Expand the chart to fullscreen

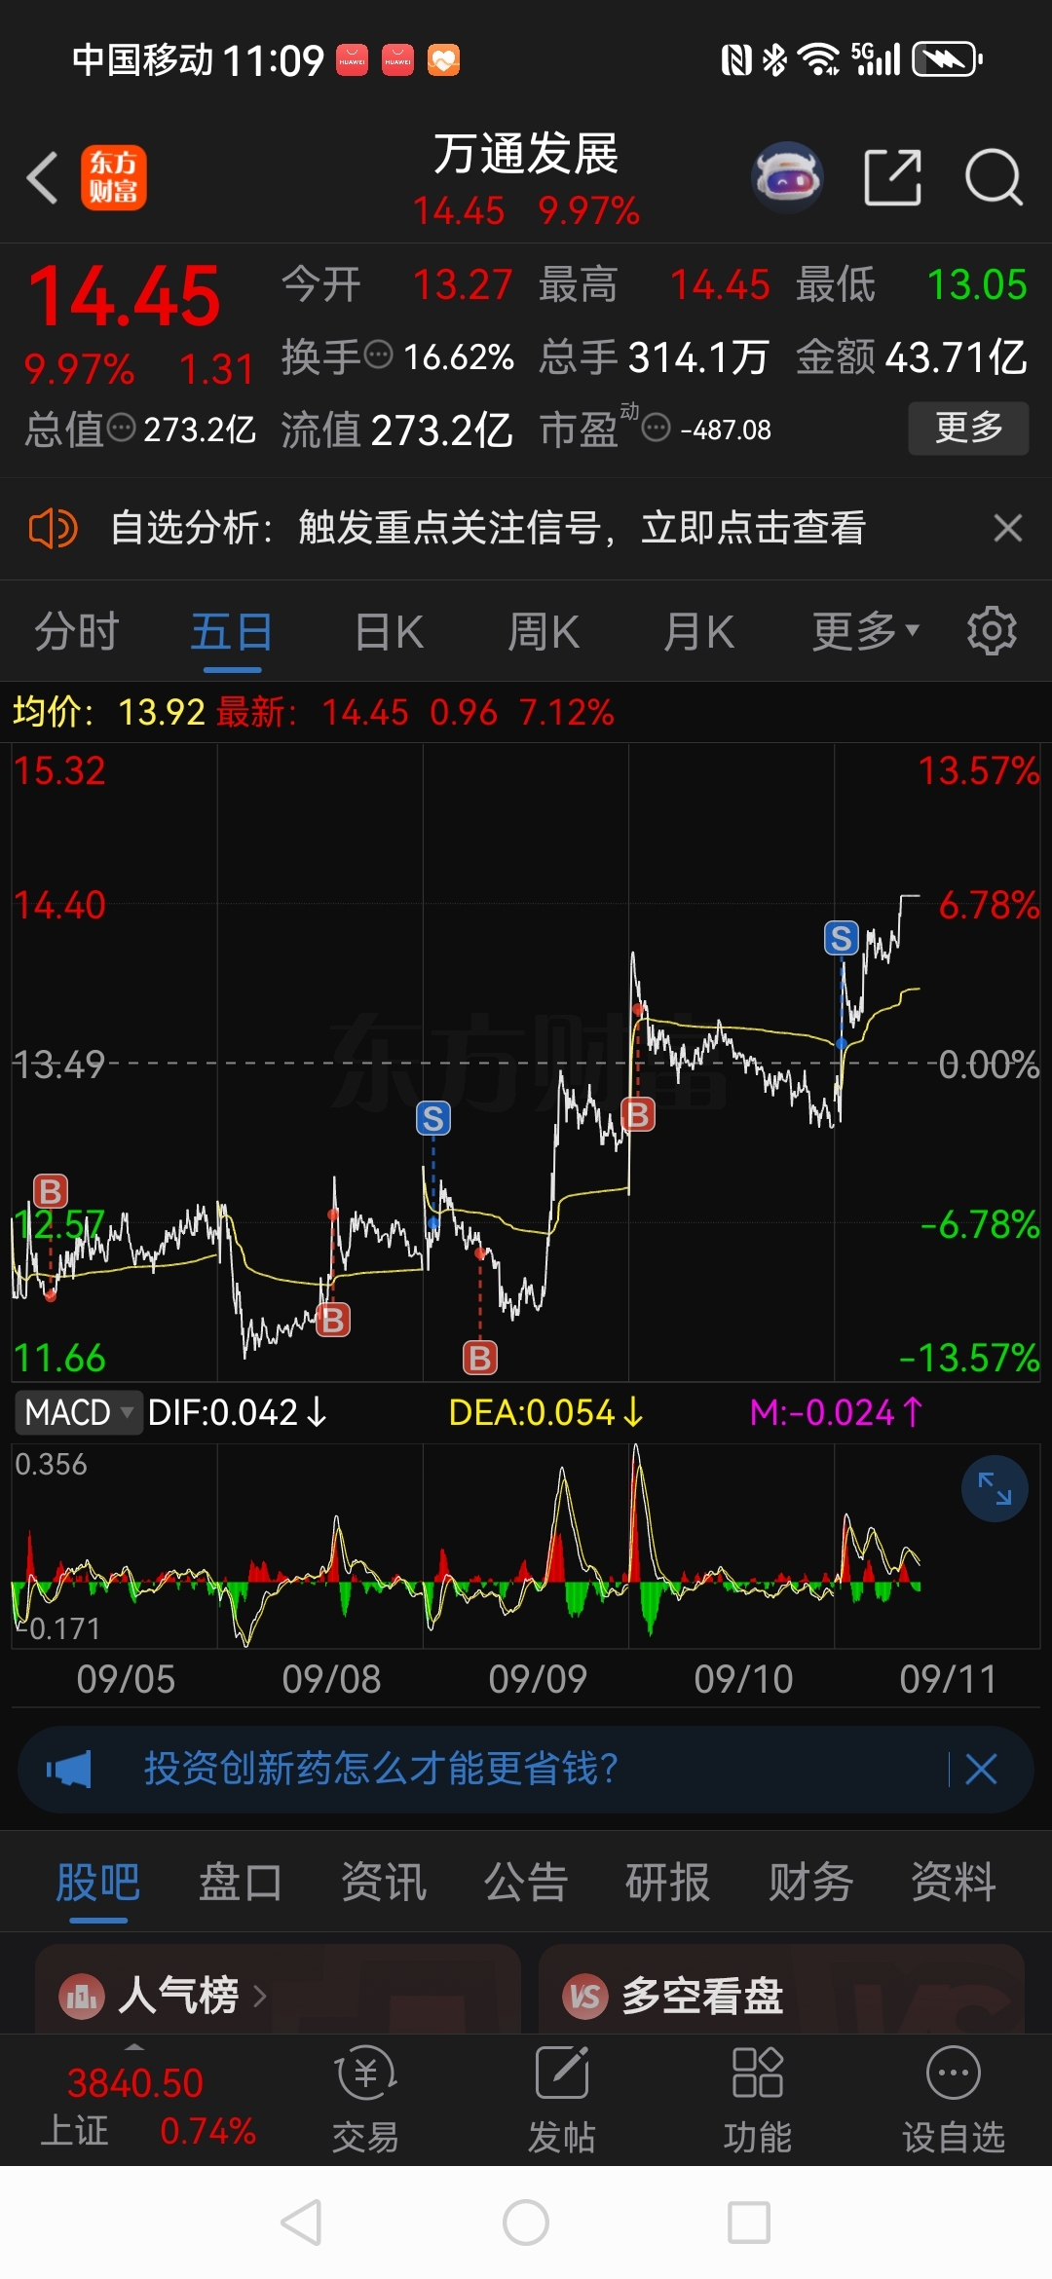coord(995,1489)
